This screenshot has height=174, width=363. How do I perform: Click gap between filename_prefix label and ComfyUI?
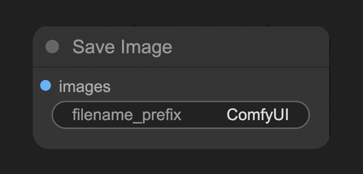point(204,115)
